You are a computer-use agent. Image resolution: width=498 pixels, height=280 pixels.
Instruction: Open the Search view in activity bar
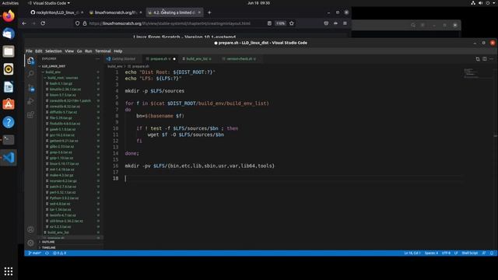[x=30, y=74]
